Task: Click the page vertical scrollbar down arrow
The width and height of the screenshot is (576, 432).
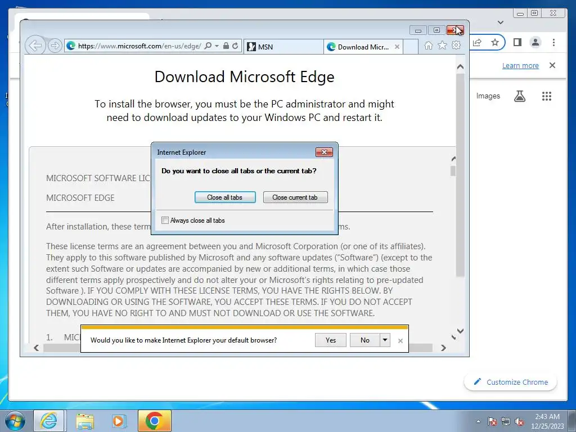Action: click(x=460, y=331)
